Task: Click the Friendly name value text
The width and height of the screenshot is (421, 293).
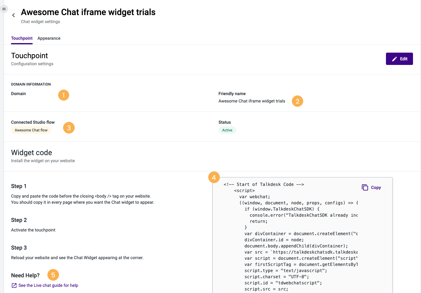Action: (252, 101)
